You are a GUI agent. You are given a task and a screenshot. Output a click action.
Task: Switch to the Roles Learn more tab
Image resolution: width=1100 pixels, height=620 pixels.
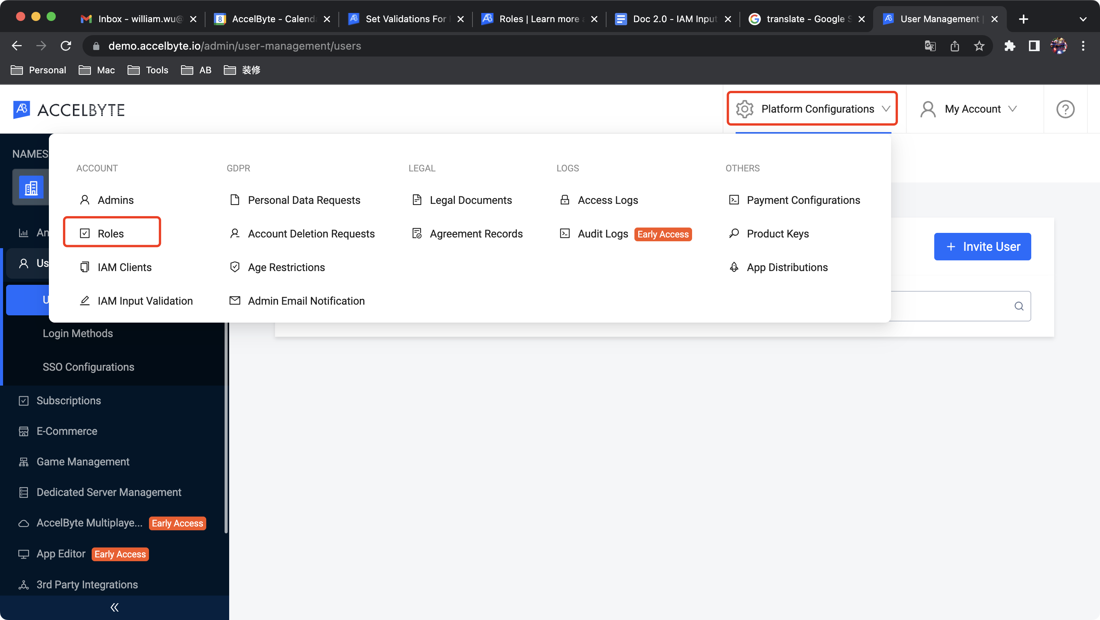coord(540,19)
